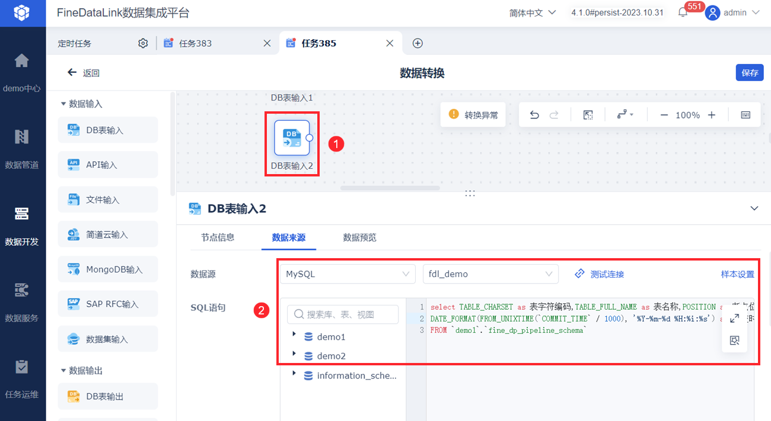Open the 数据预览 tab
The image size is (771, 421).
point(359,237)
